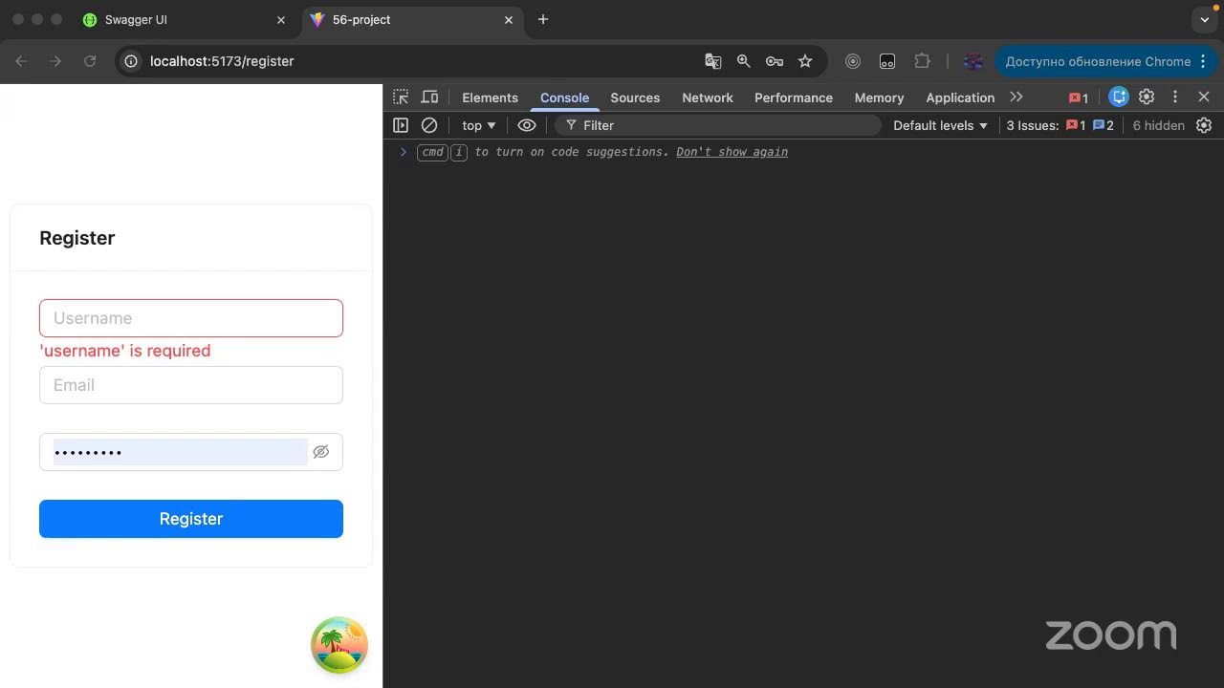This screenshot has width=1224, height=688.
Task: Click Don't show again link
Action: [732, 152]
